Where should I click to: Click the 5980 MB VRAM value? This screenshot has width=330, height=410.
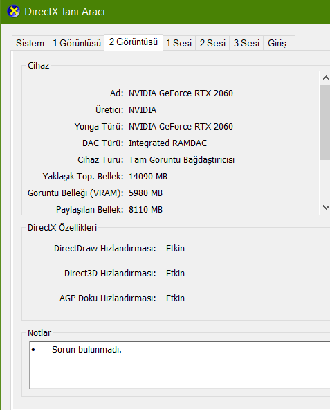(x=145, y=193)
